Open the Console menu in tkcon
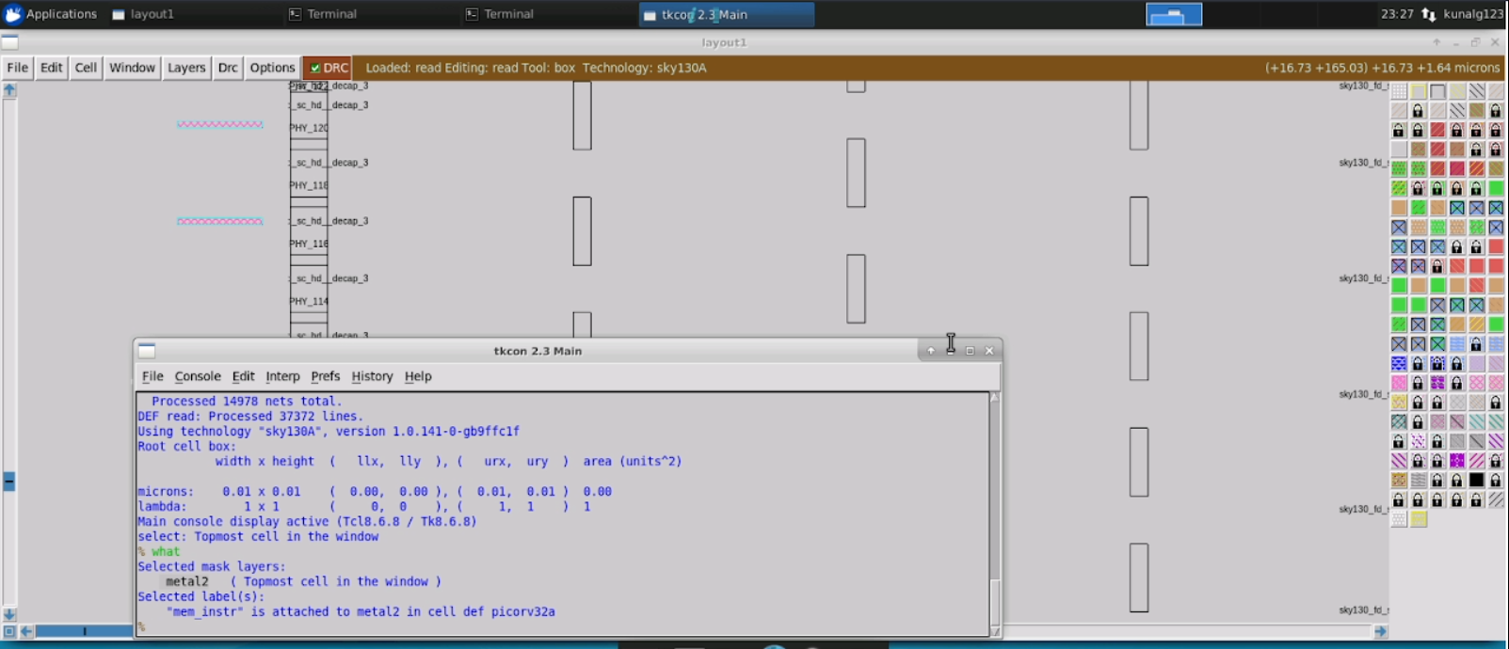The width and height of the screenshot is (1509, 649). (198, 376)
